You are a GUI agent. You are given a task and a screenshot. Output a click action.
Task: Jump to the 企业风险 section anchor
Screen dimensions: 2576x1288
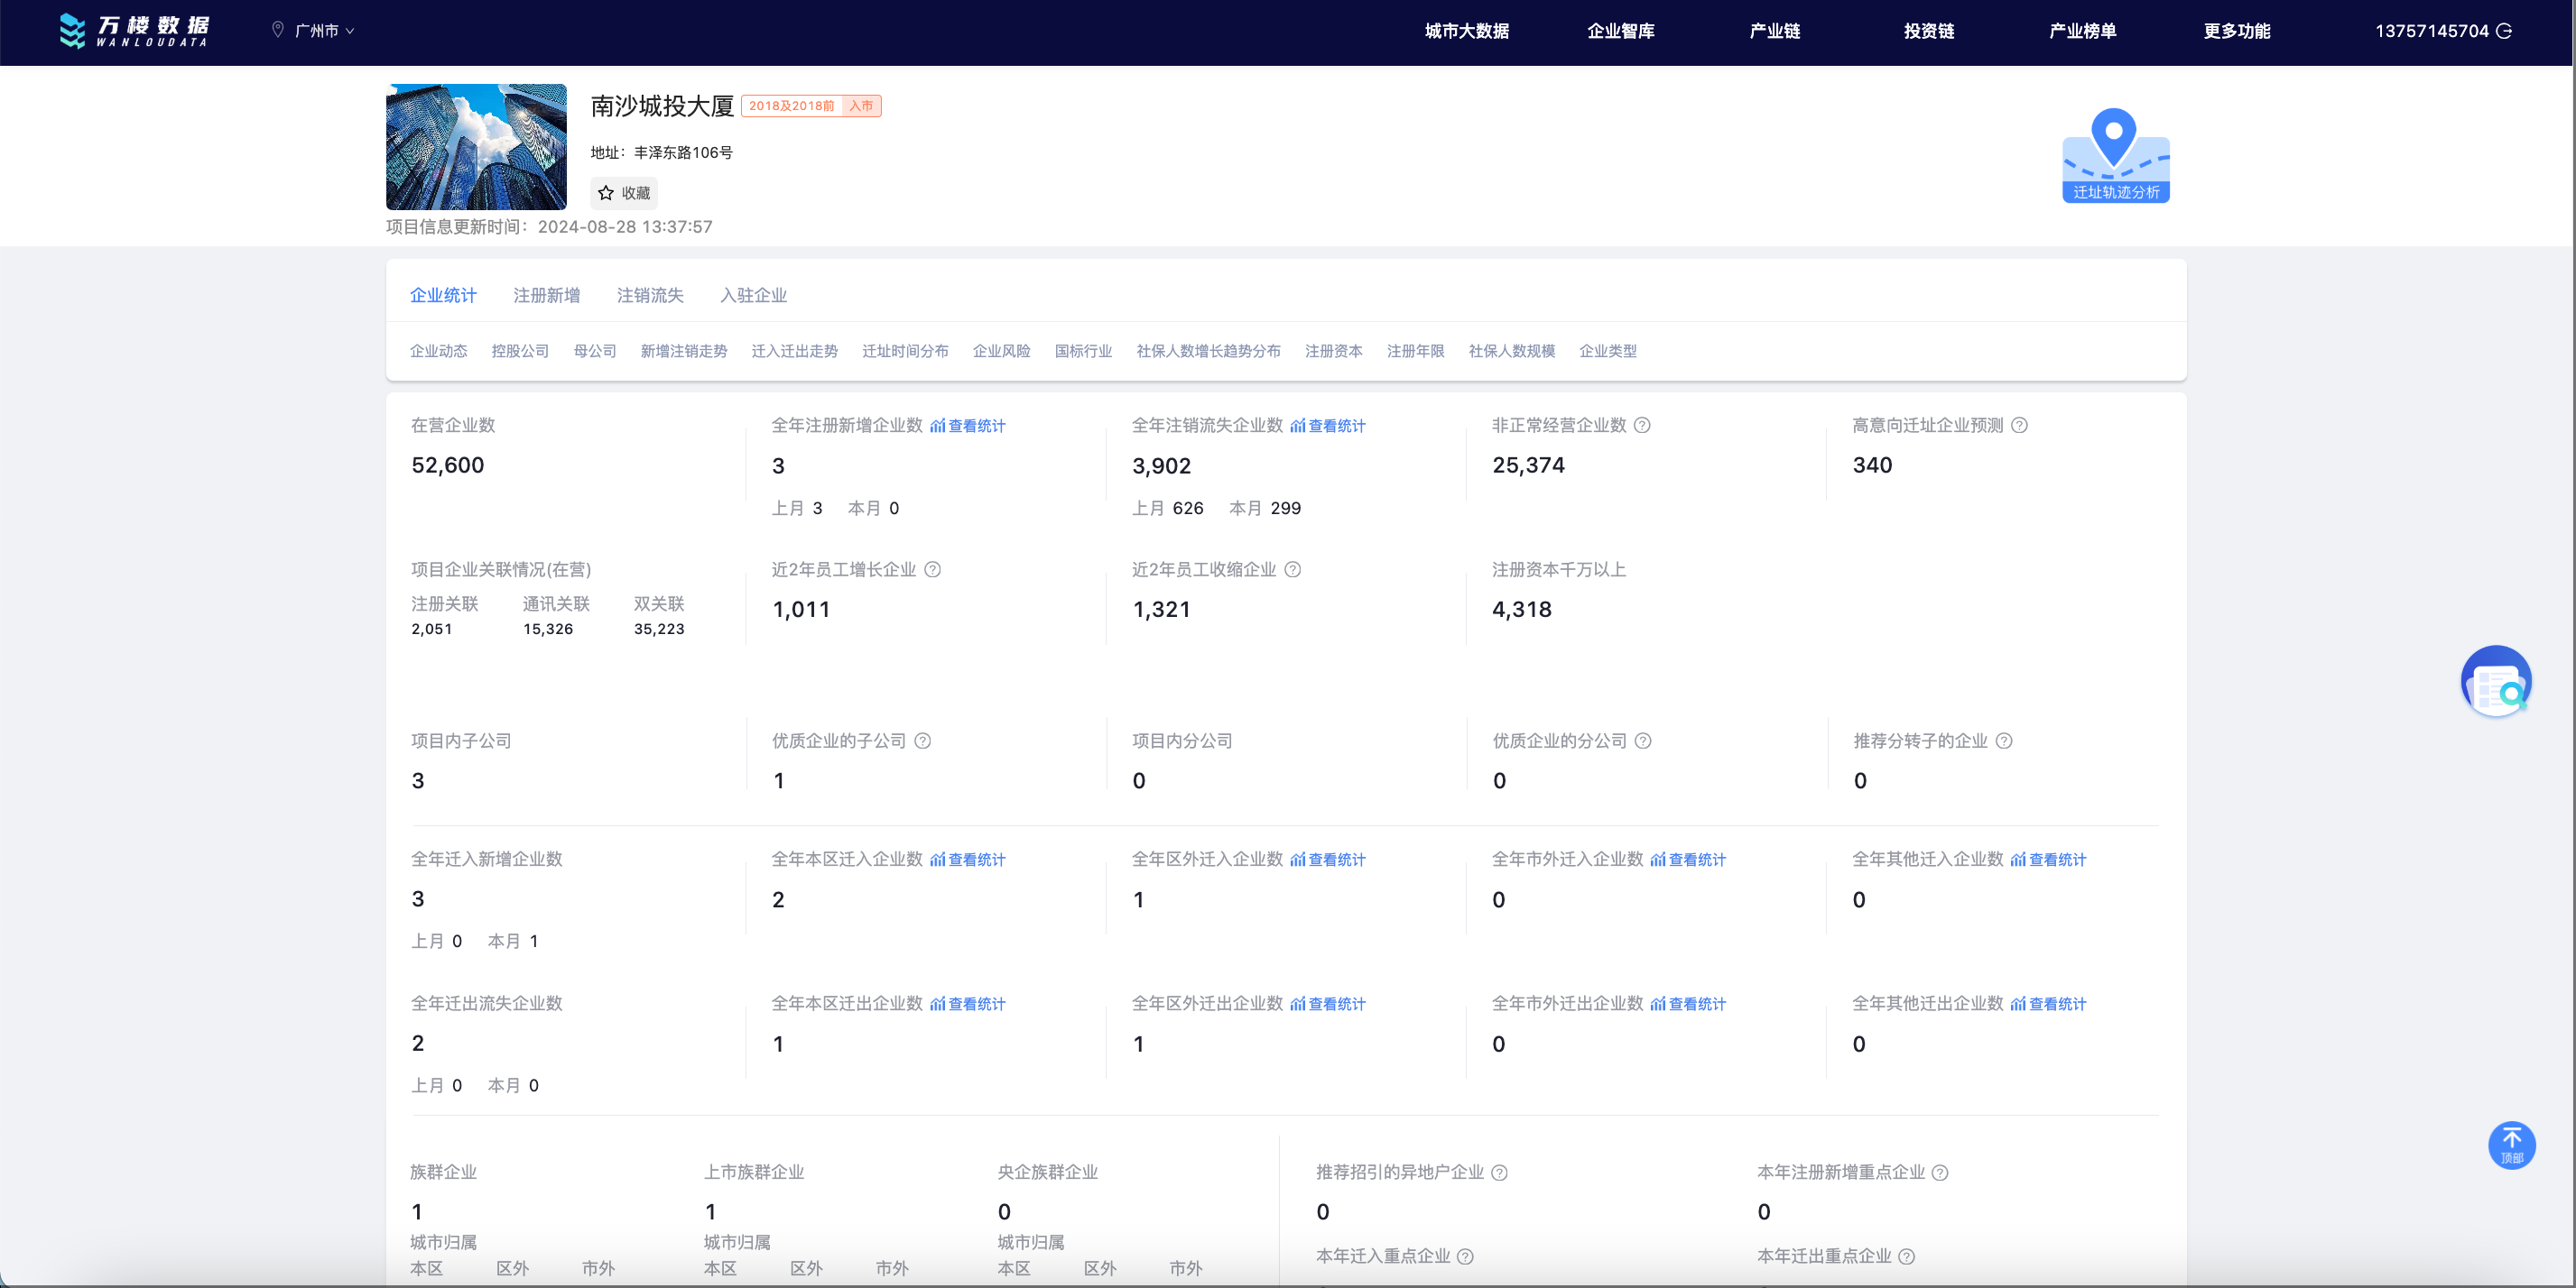(1001, 352)
